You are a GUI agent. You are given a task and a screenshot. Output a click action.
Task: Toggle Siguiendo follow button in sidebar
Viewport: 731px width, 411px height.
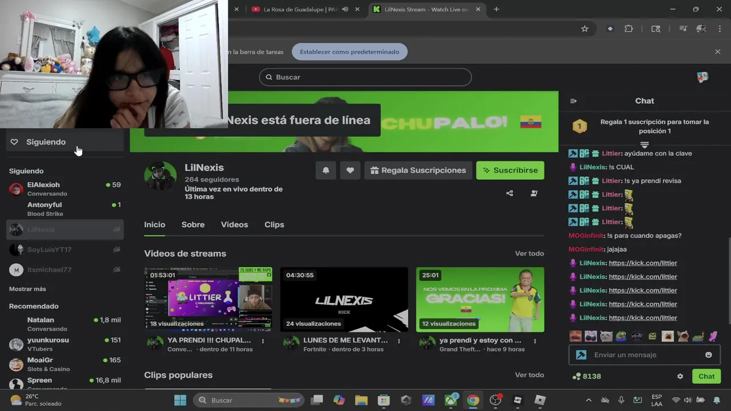65,142
